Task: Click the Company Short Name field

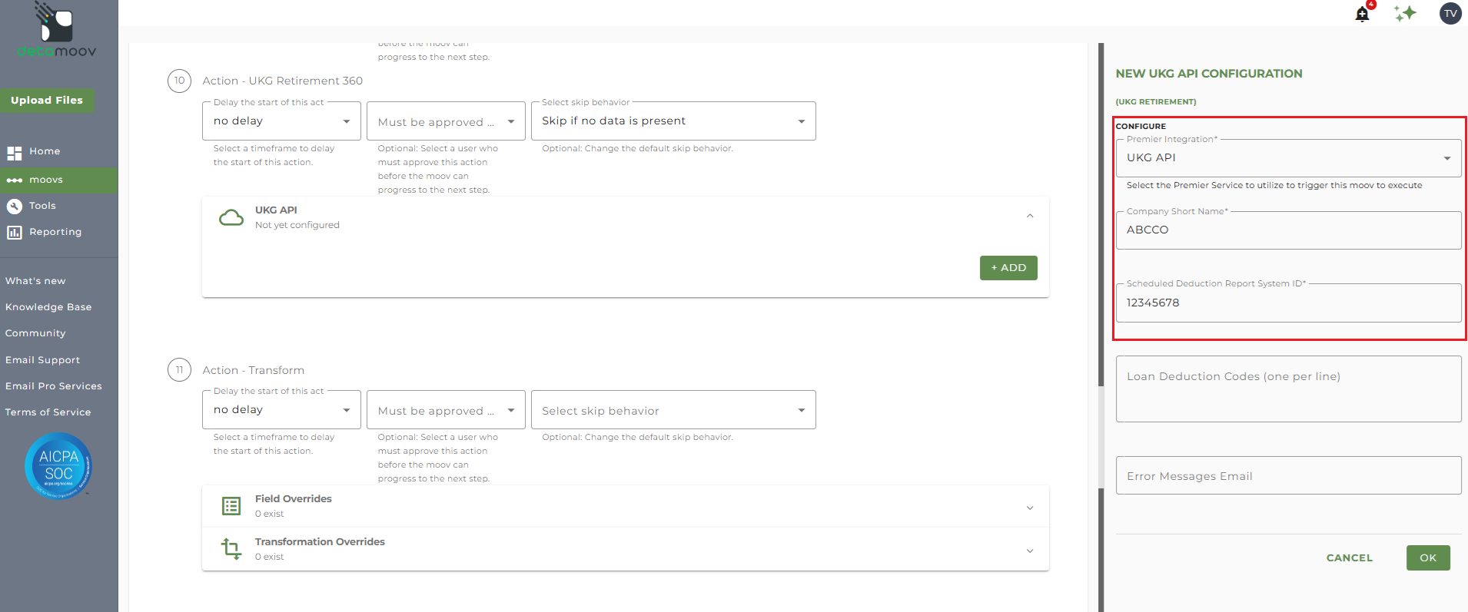Action: pos(1288,230)
